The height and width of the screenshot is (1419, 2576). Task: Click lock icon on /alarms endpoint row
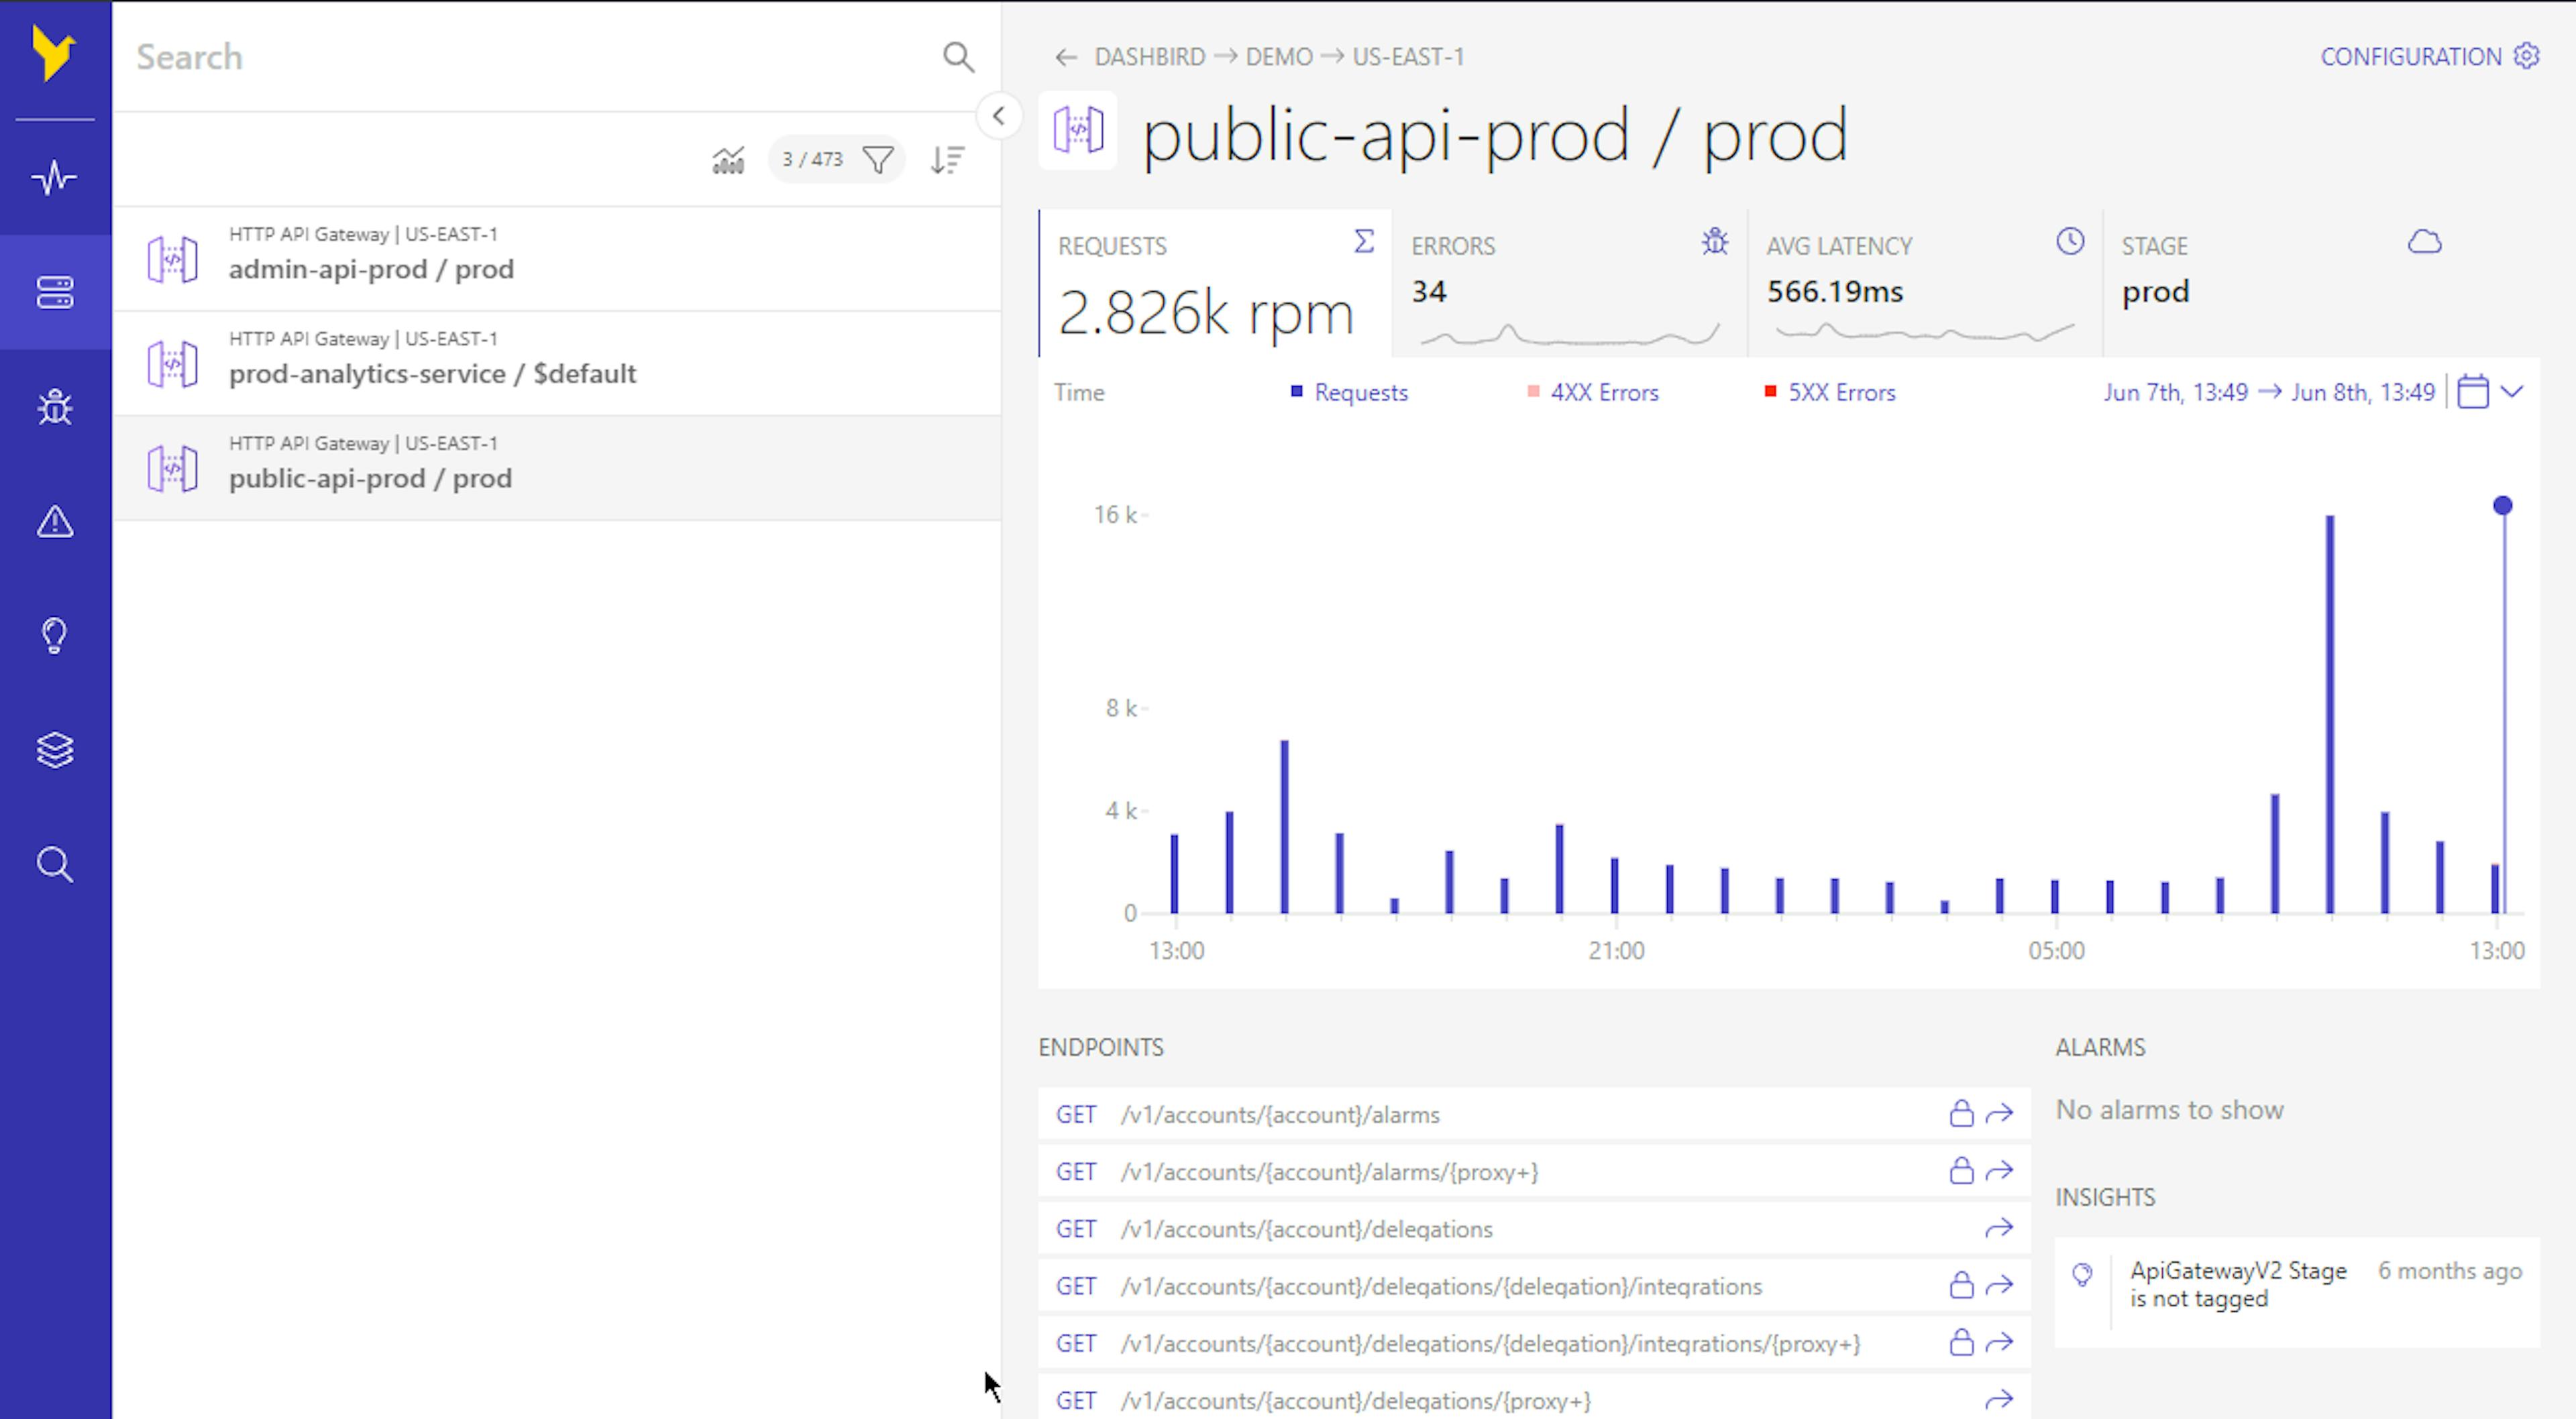1961,1113
